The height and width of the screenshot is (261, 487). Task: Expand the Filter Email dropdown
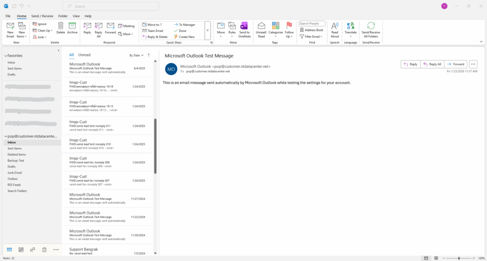click(x=312, y=37)
